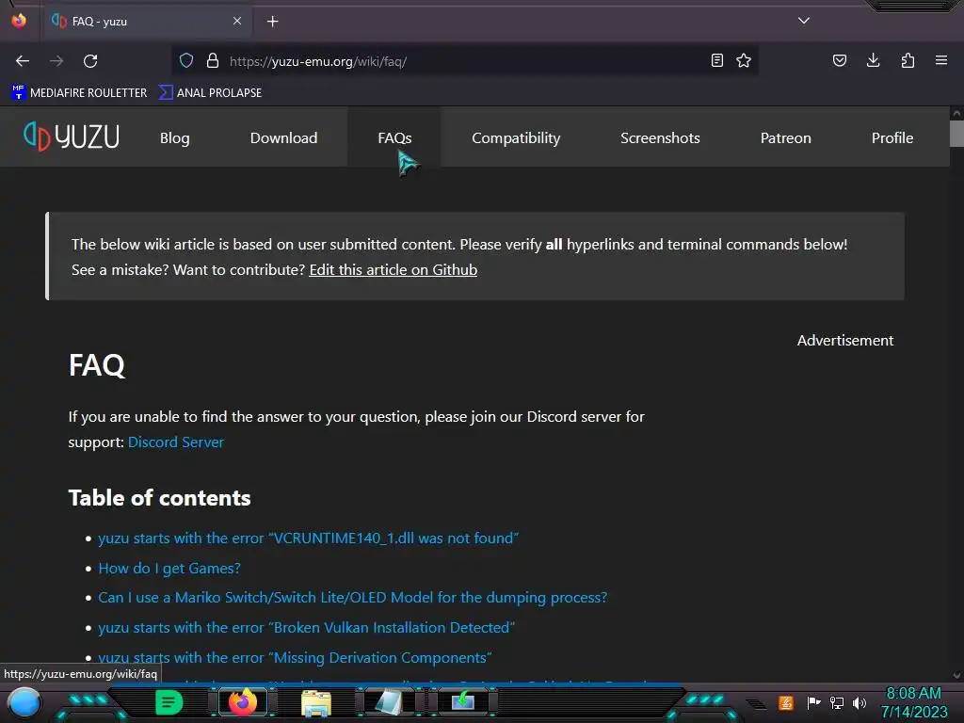The width and height of the screenshot is (964, 723).
Task: Click the FAQ page heading
Action: (x=97, y=365)
